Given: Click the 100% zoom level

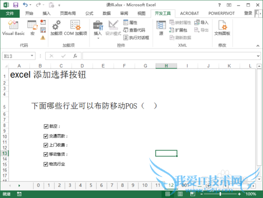Looking at the screenshot, I should [251, 194].
